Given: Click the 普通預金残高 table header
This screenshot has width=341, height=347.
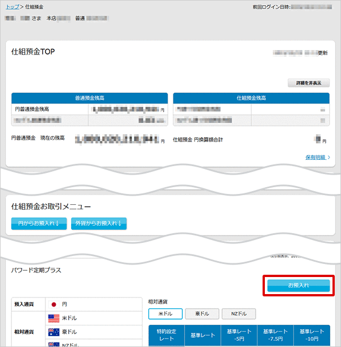Looking at the screenshot, I should (90, 98).
